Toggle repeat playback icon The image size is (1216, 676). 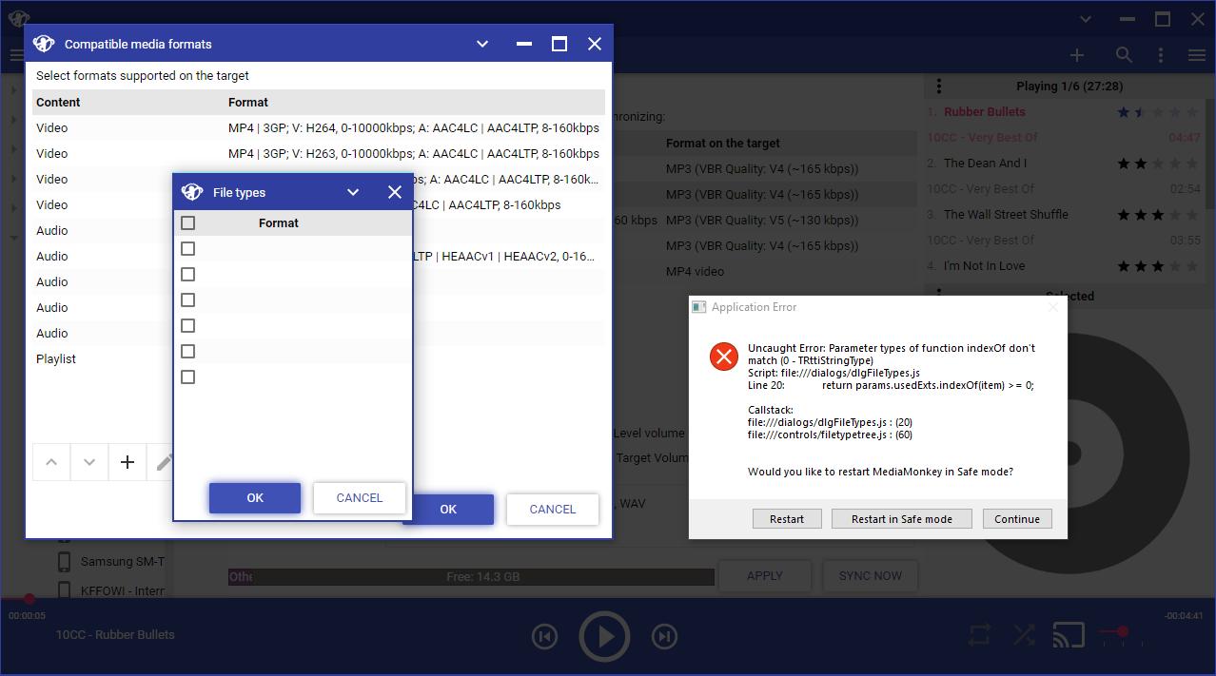click(979, 634)
